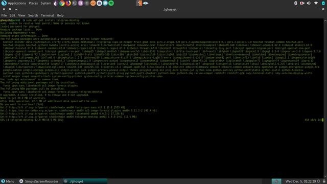The width and height of the screenshot is (327, 184).
Task: Launch Google Chrome from the panel
Action: (62, 3)
